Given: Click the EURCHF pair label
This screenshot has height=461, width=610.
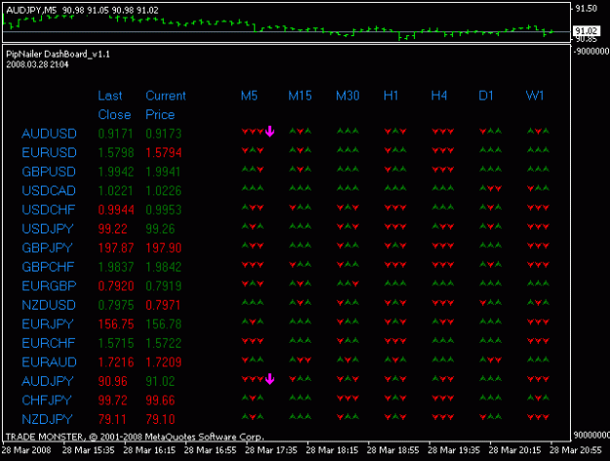Looking at the screenshot, I should pos(48,344).
